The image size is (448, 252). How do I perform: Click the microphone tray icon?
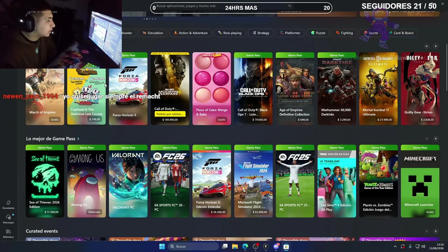click(410, 246)
